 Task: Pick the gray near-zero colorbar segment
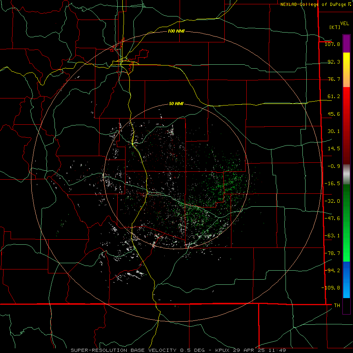pyautogui.click(x=346, y=175)
